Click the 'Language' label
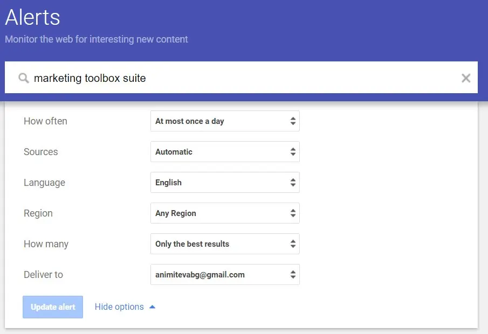488x334 pixels. pos(45,183)
